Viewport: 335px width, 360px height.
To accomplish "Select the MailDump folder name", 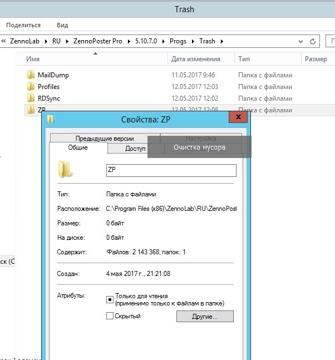I will [53, 75].
